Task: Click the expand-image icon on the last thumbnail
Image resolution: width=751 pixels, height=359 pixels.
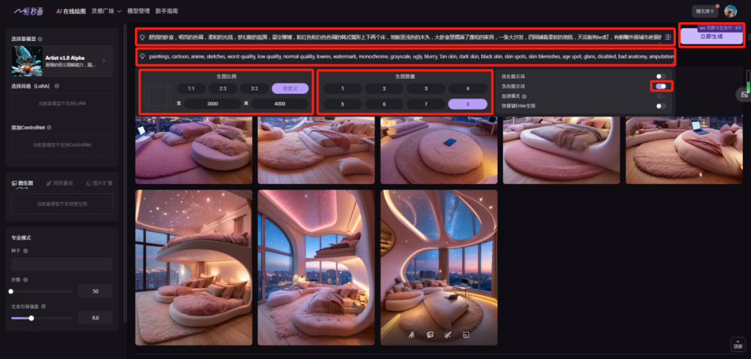Action: [x=466, y=335]
